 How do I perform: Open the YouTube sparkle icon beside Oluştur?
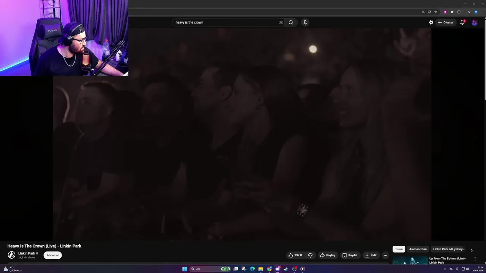click(431, 22)
